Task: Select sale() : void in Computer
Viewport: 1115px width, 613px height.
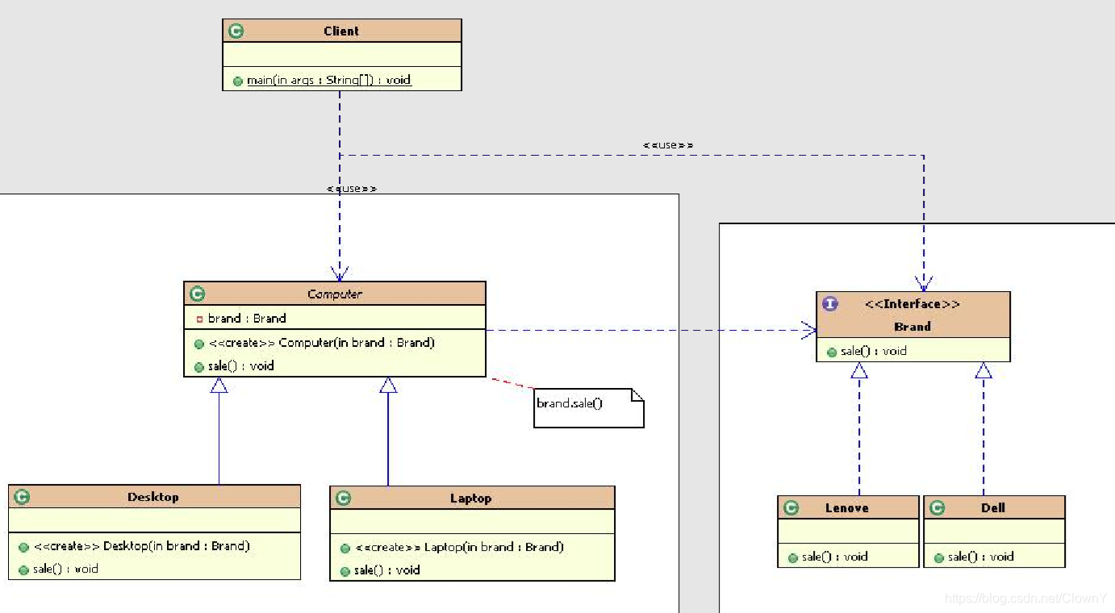Action: 241,366
